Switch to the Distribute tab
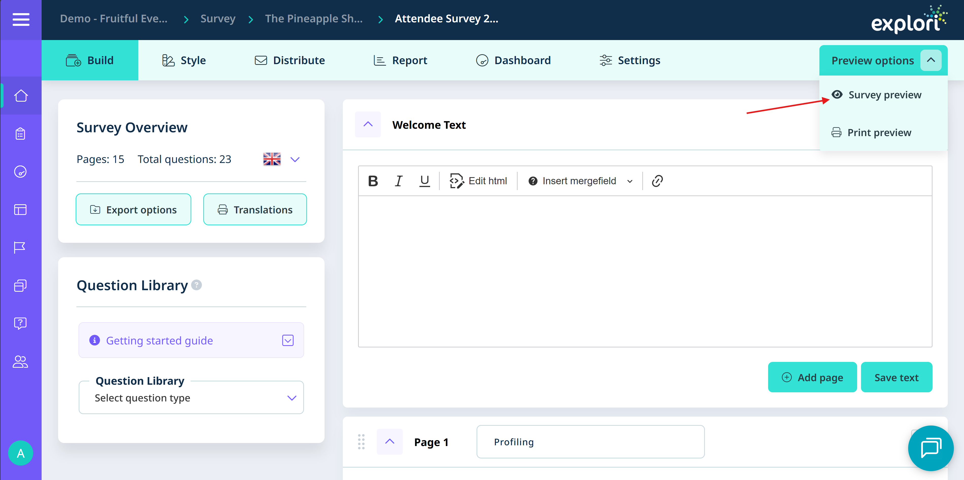Image resolution: width=964 pixels, height=480 pixels. pos(290,60)
